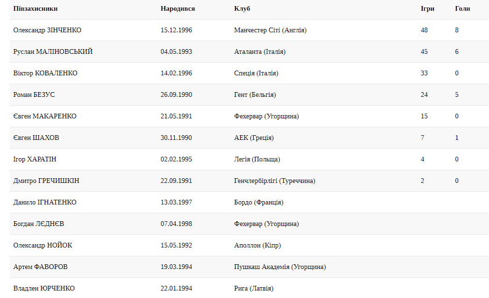This screenshot has height=298, width=489.
Task: Click Роман БЕЗУС goals value 5
Action: tap(457, 94)
